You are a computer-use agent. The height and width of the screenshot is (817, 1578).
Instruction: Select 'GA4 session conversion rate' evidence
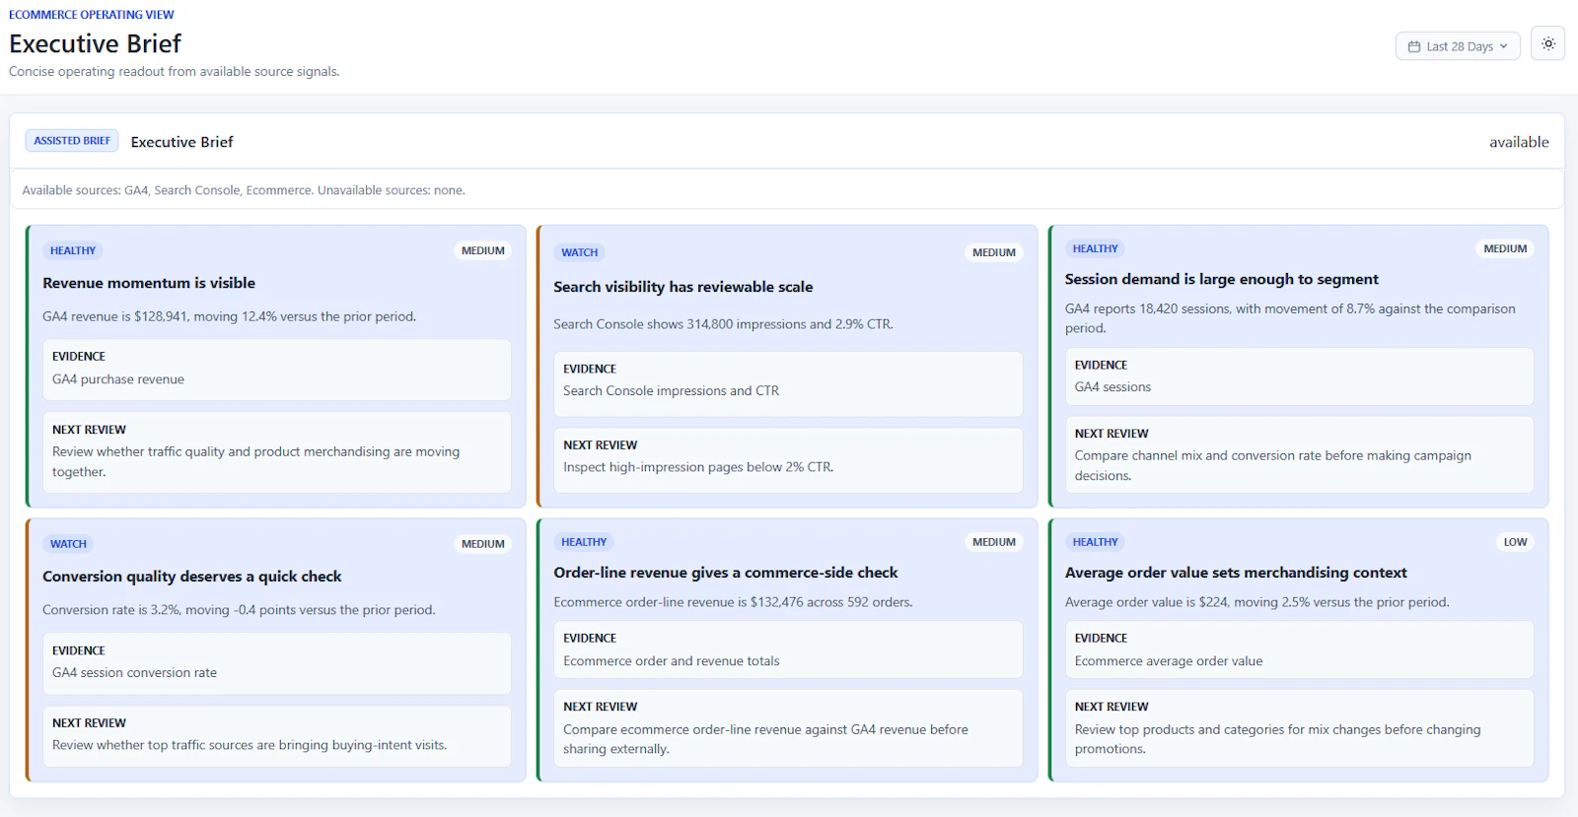(x=134, y=673)
